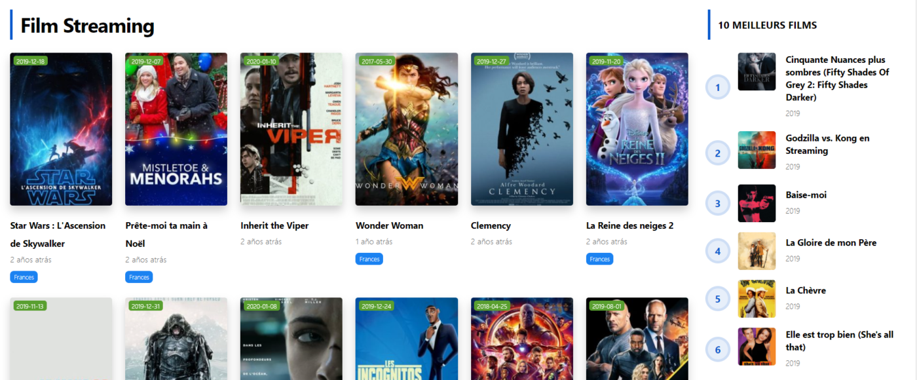Click the 2019-11-20 date badge
The image size is (917, 380).
(x=607, y=62)
